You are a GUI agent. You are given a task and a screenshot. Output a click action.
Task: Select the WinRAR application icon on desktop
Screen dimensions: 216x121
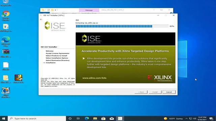(x=19, y=79)
